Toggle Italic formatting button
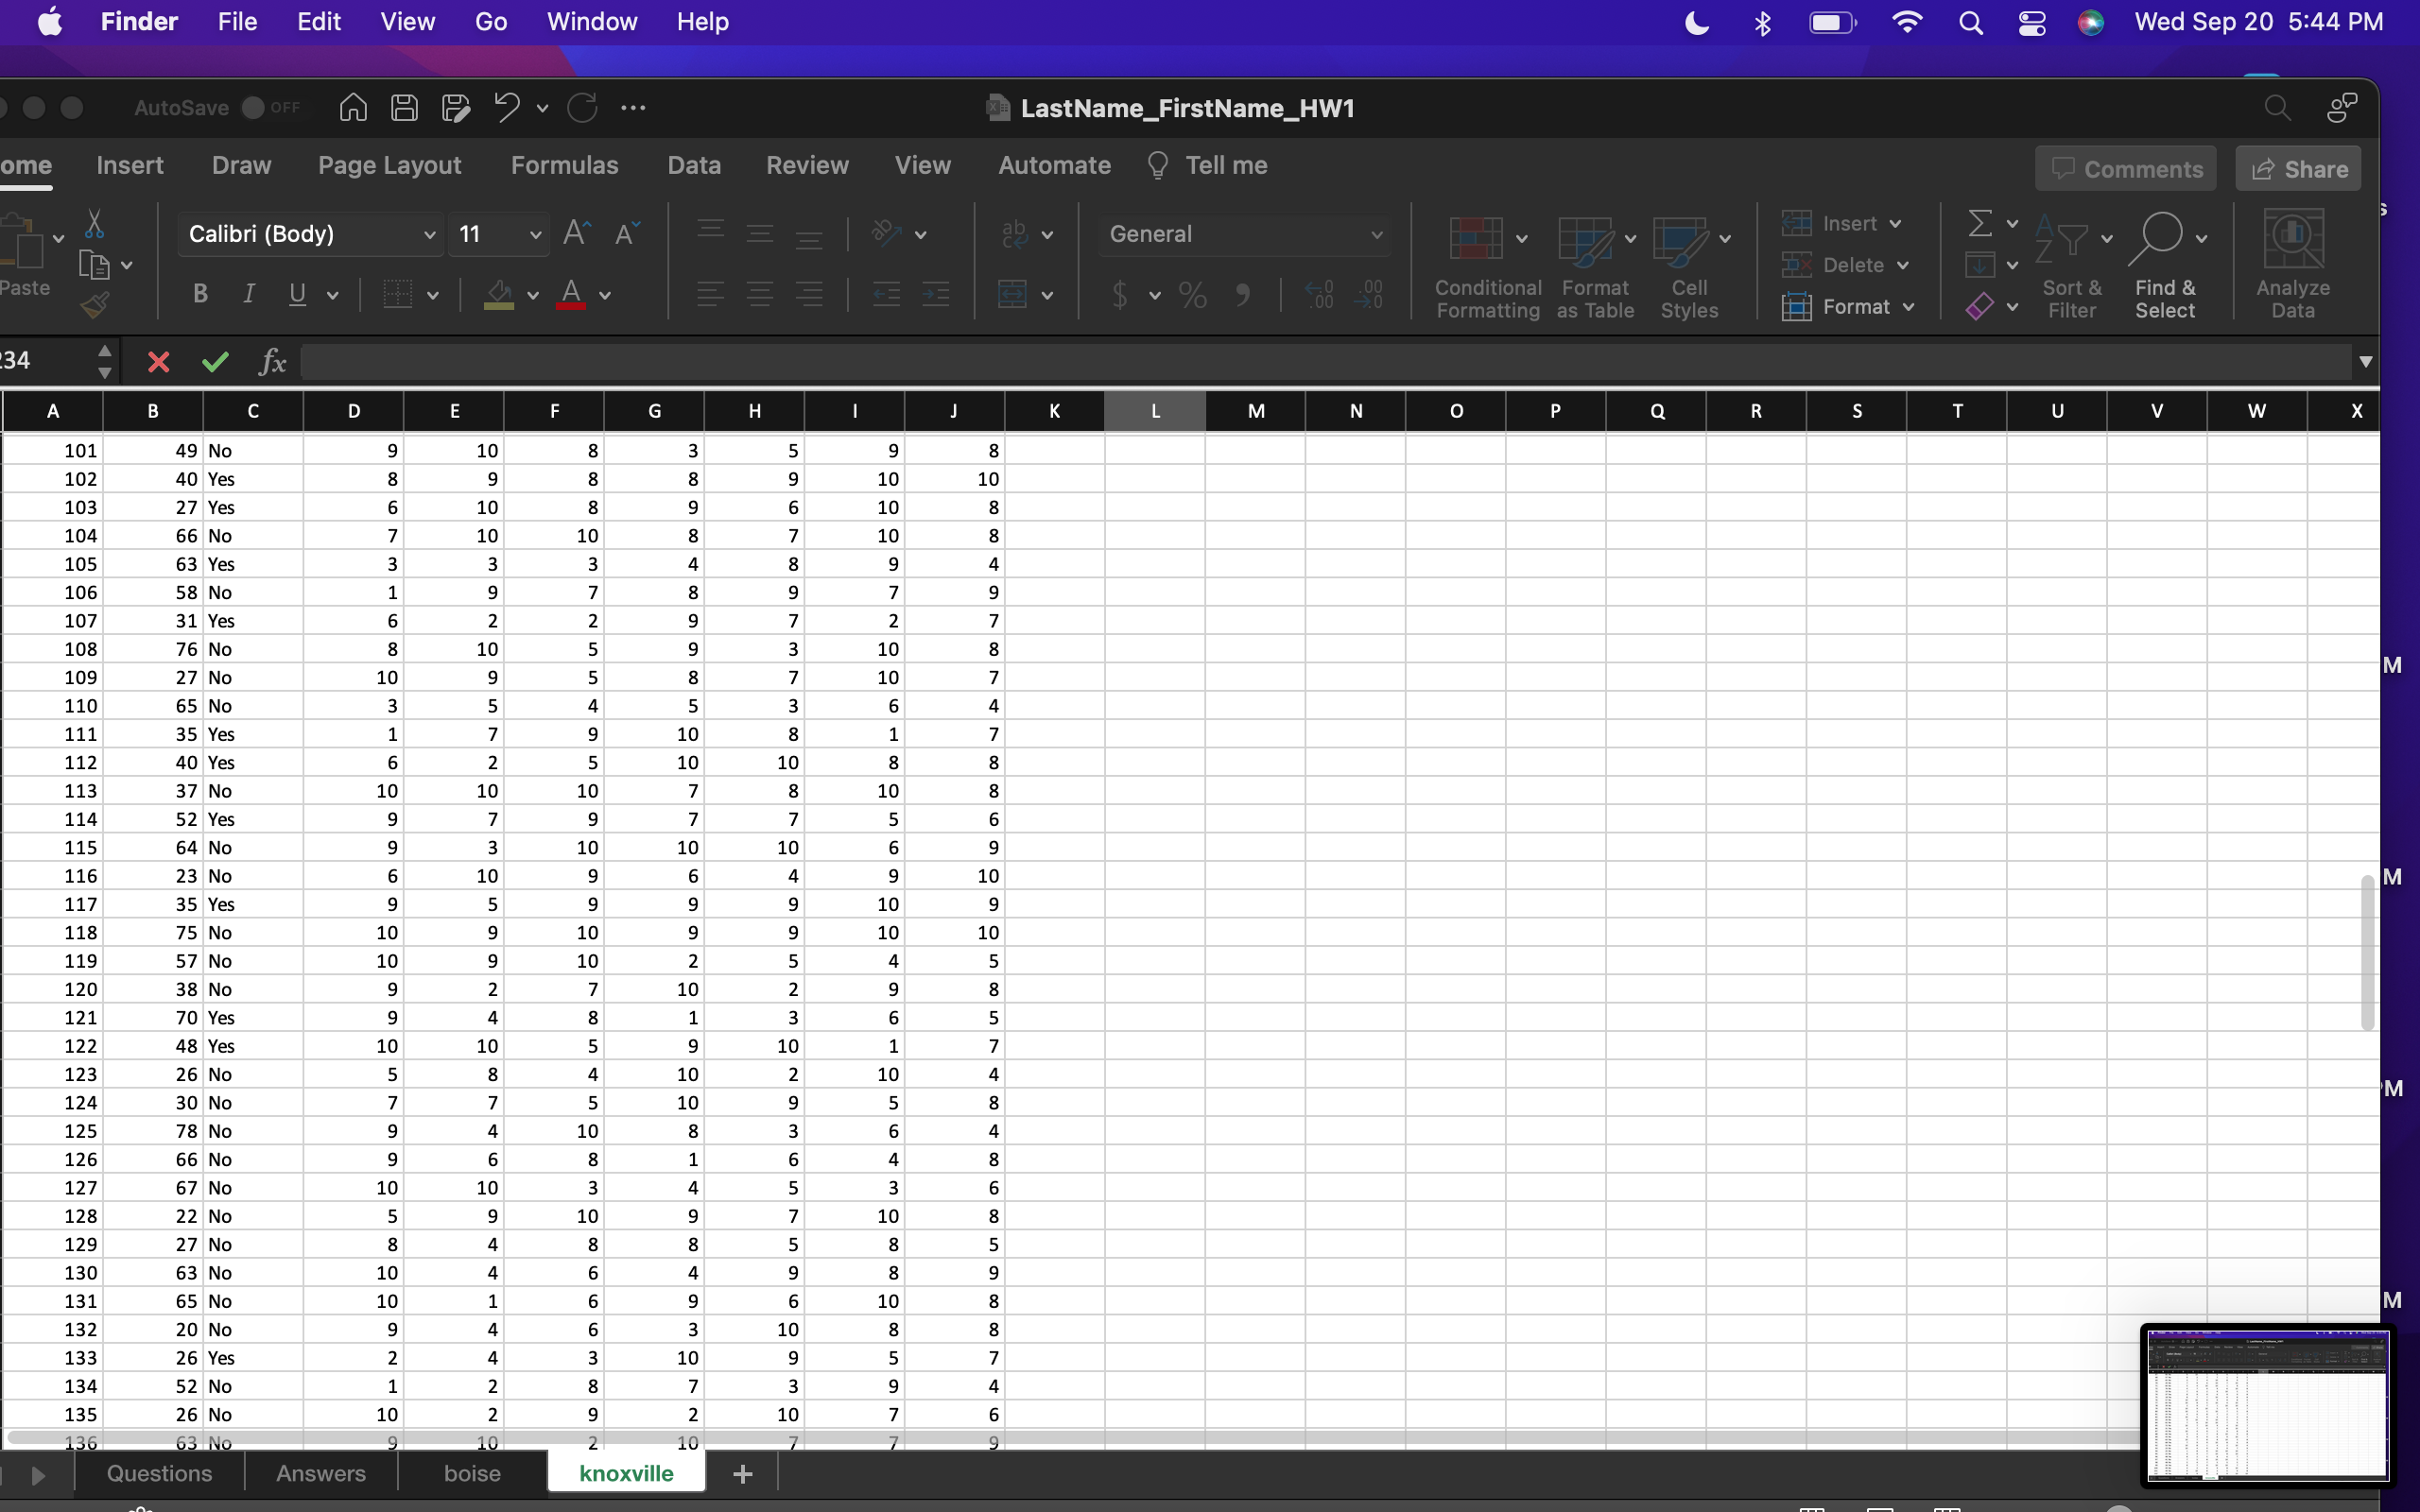2420x1512 pixels. [x=250, y=293]
